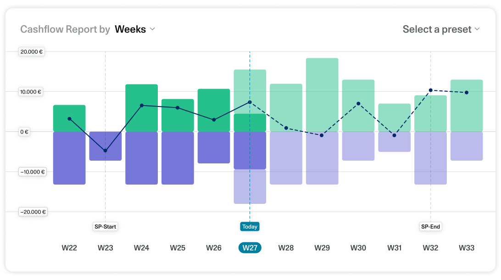
Task: Expand the chevron next to Weeks
Action: (x=152, y=29)
